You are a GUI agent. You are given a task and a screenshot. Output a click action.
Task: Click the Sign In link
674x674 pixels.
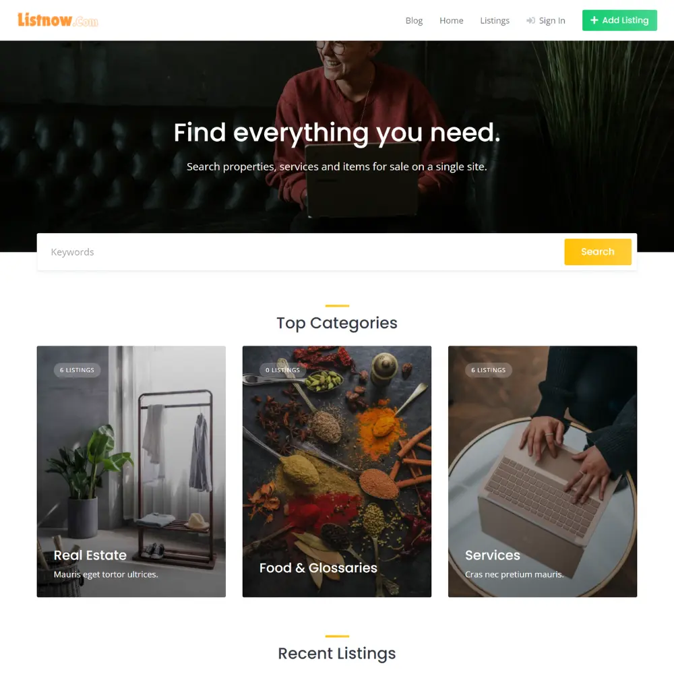click(x=546, y=21)
